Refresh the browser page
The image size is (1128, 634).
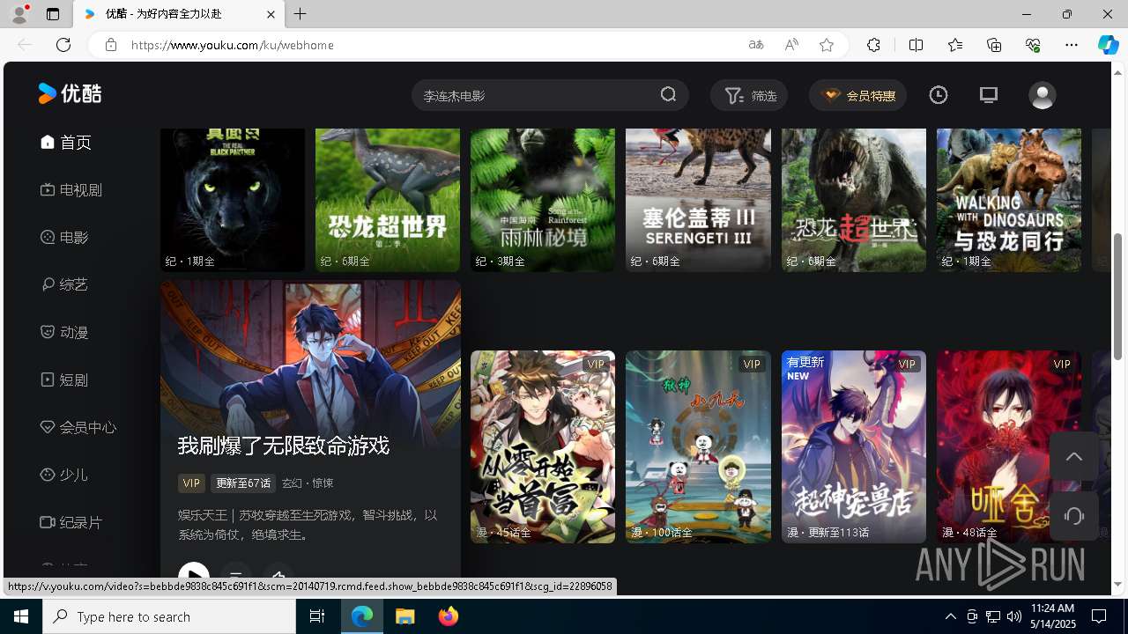[63, 45]
